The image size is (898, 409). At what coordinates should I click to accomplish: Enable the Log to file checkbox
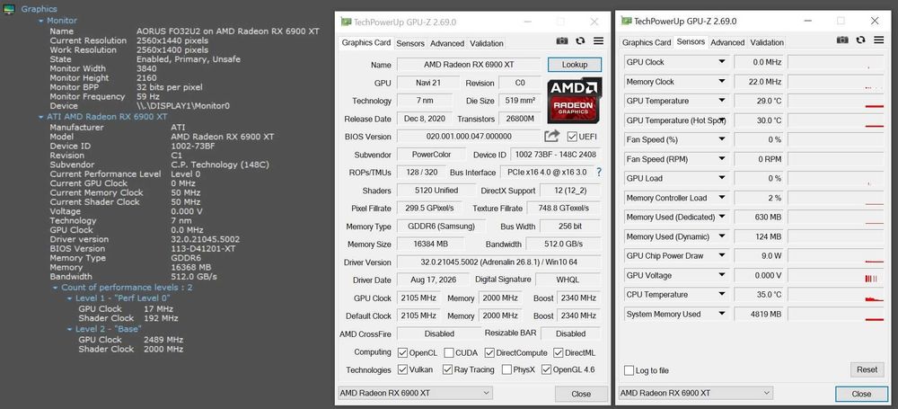click(629, 370)
